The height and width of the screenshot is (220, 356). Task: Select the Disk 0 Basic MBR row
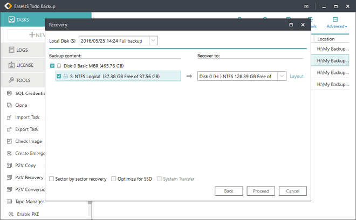pos(93,66)
